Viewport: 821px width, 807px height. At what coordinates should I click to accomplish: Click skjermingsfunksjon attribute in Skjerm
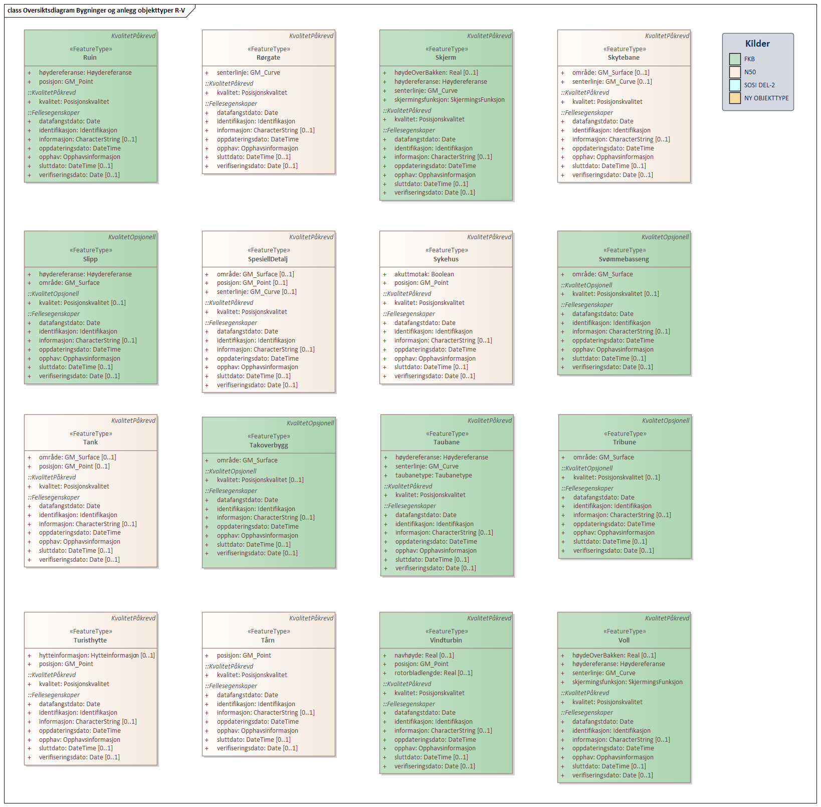[449, 100]
